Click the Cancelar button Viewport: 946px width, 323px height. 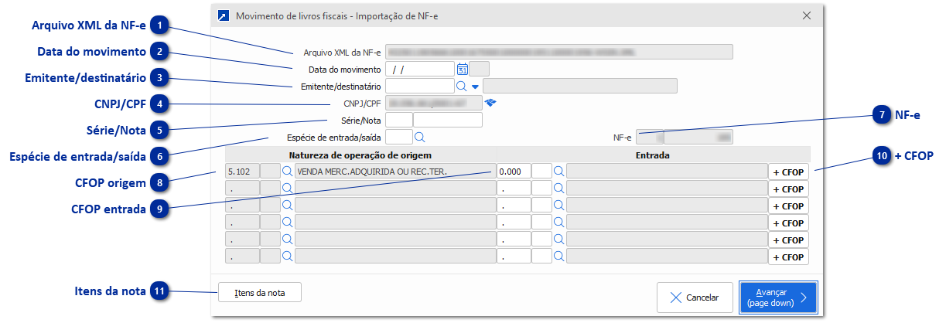[695, 297]
